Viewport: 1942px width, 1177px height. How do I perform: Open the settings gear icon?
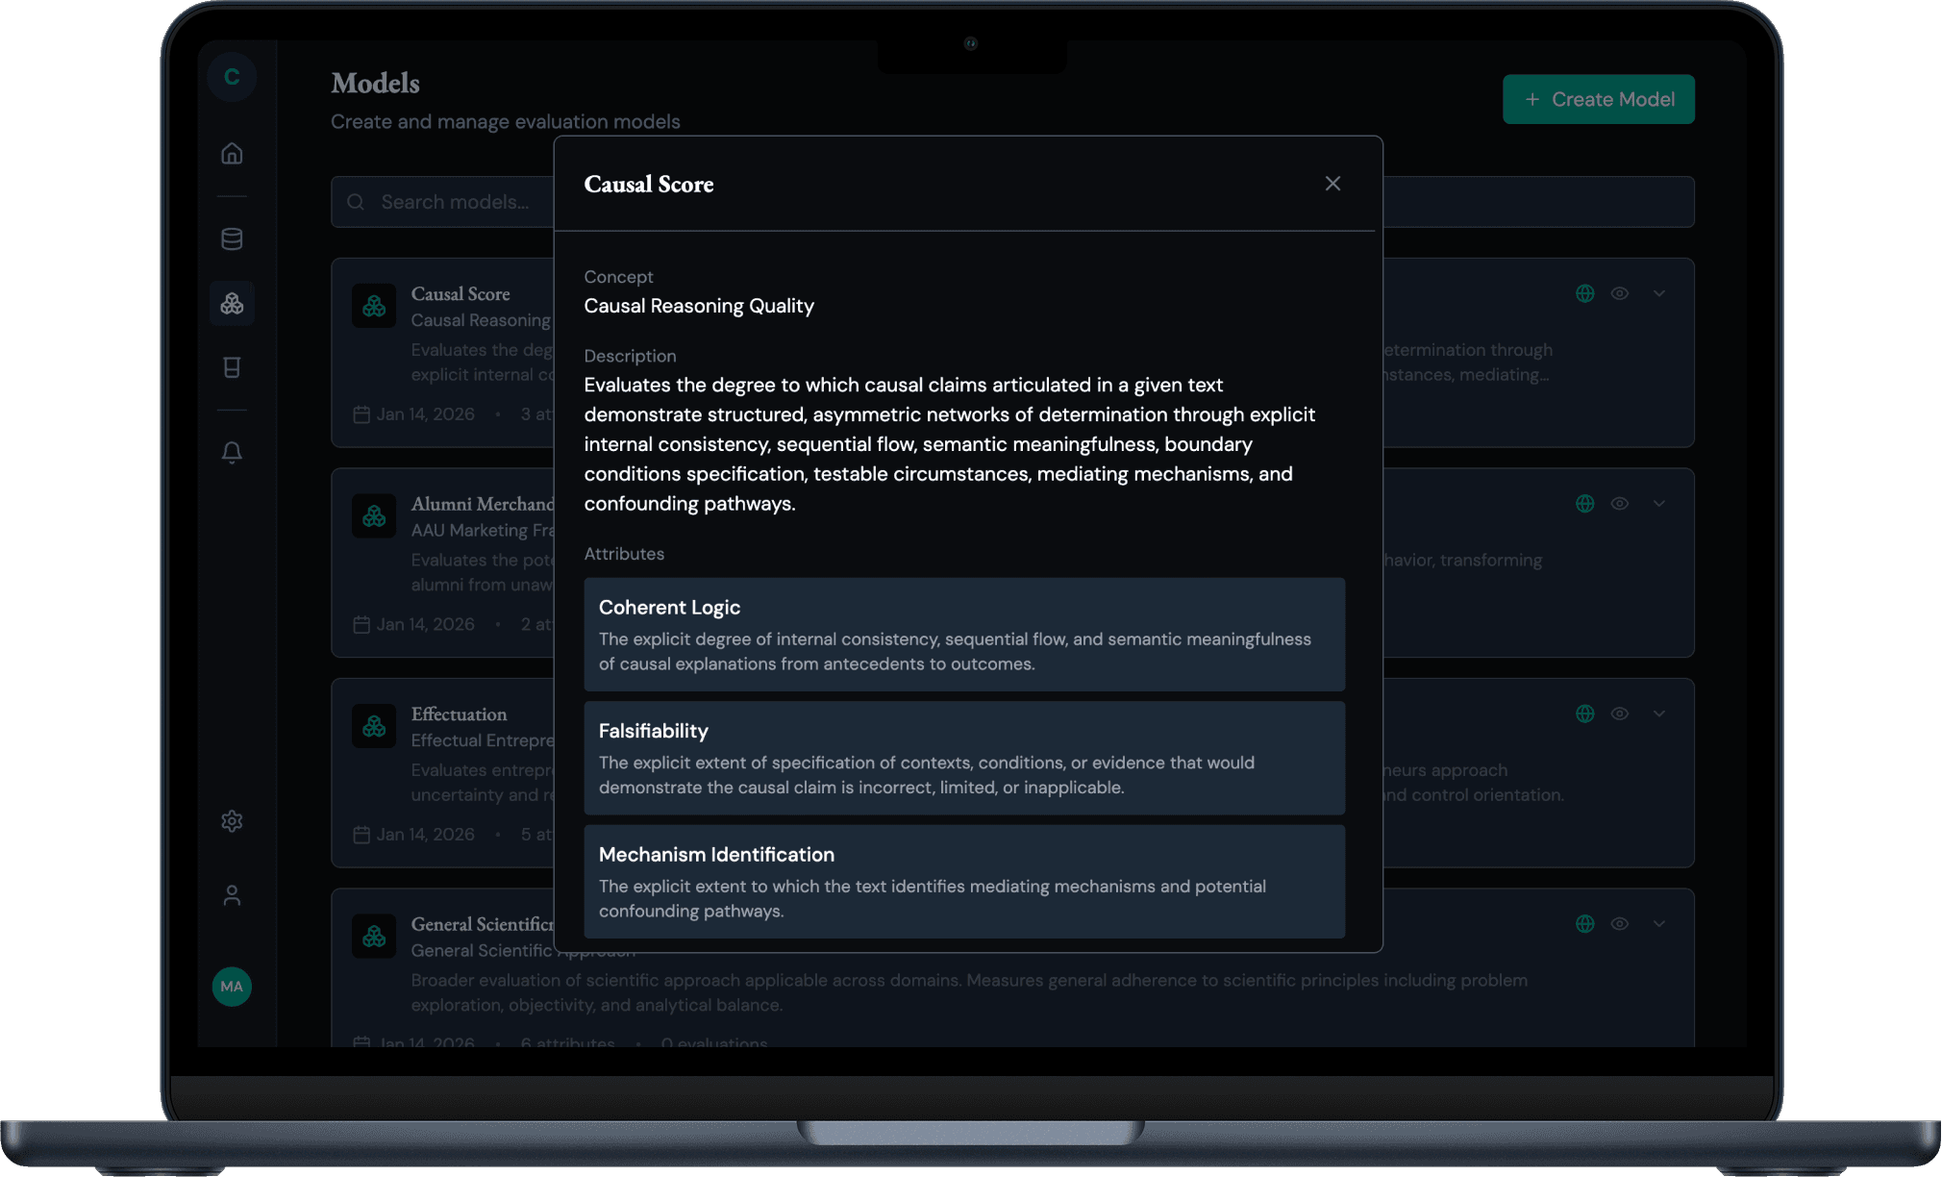232,821
